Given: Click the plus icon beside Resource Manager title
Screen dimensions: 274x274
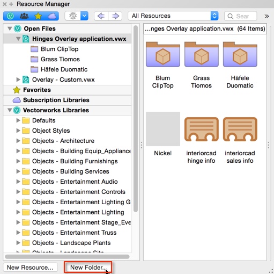Looking at the screenshot, I should pyautogui.click(x=11, y=4).
